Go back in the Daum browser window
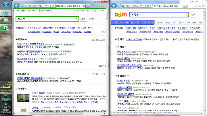 coord(114,6)
